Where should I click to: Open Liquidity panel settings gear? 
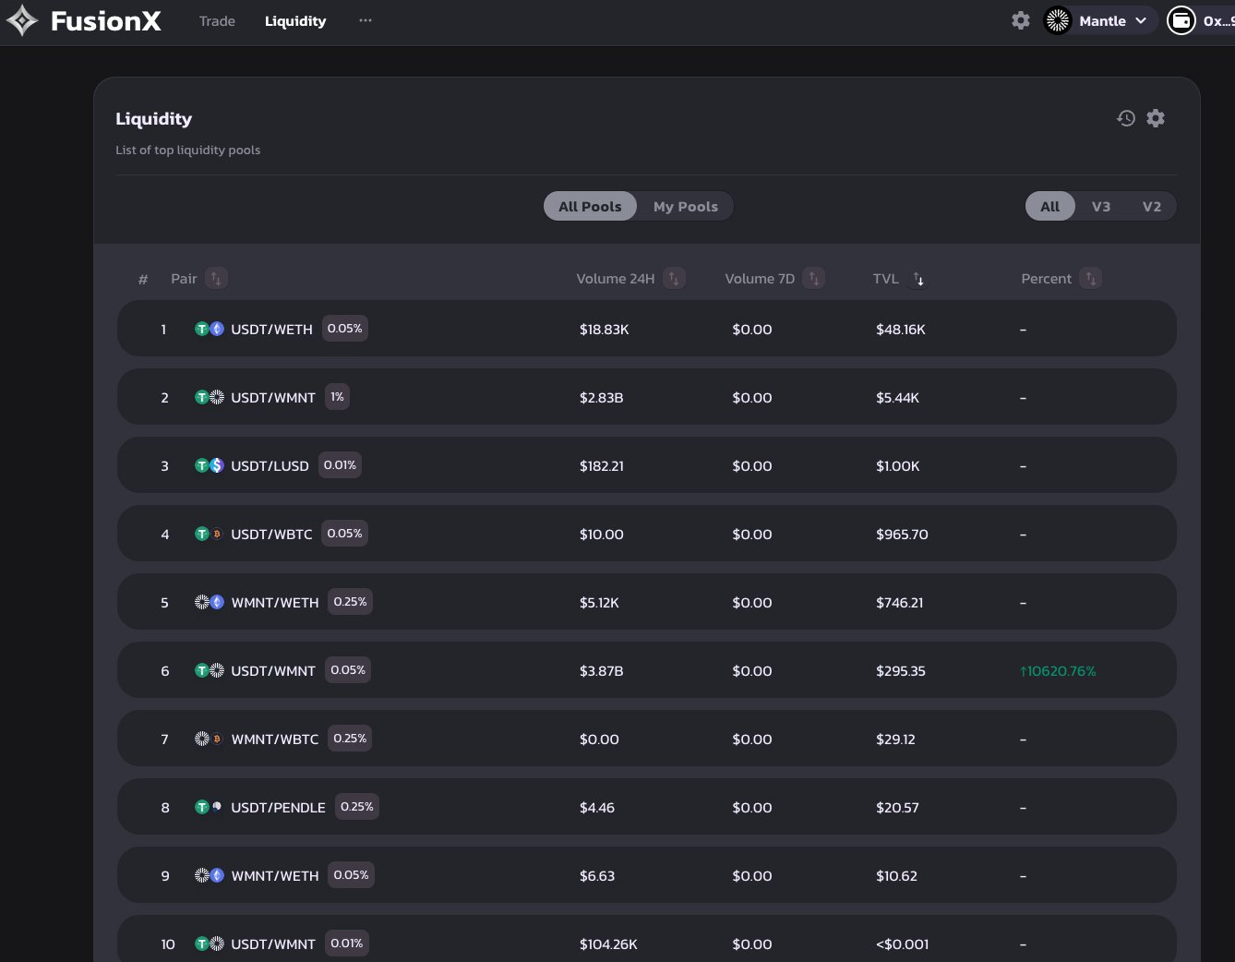click(x=1156, y=118)
